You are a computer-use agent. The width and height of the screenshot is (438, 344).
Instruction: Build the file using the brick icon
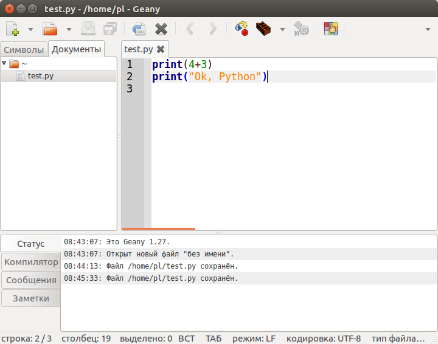coord(263,29)
